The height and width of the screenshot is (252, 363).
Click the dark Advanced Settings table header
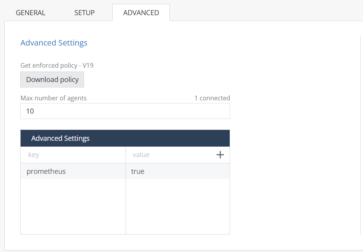coord(125,138)
